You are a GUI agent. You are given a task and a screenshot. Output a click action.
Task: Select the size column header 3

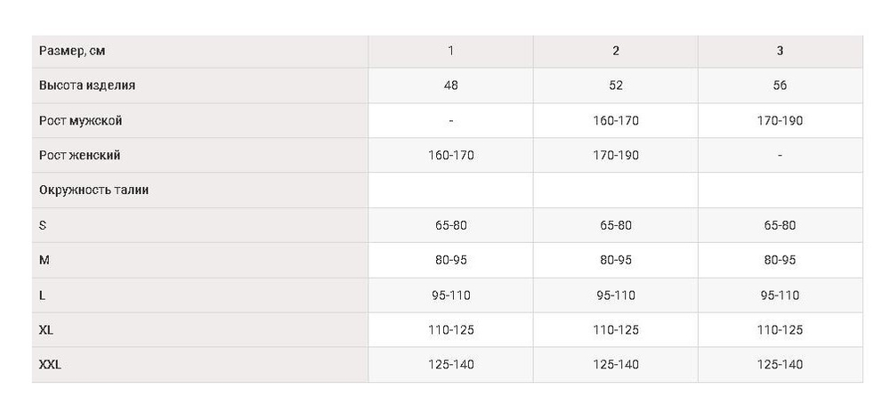pos(780,51)
